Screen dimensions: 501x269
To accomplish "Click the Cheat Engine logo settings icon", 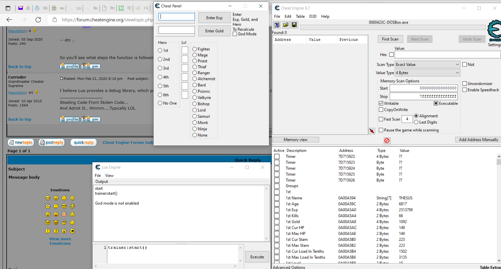I will click(x=494, y=30).
